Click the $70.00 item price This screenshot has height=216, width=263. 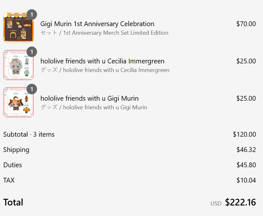[x=246, y=24]
